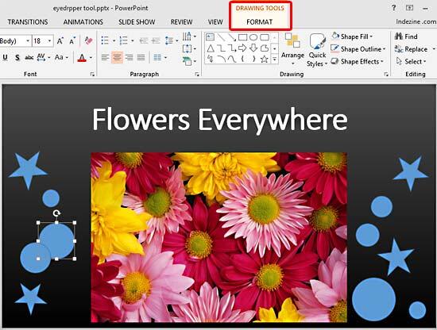Viewport: 437px width, 330px height.
Task: Open the Change Case Aa menu
Action: (61, 58)
